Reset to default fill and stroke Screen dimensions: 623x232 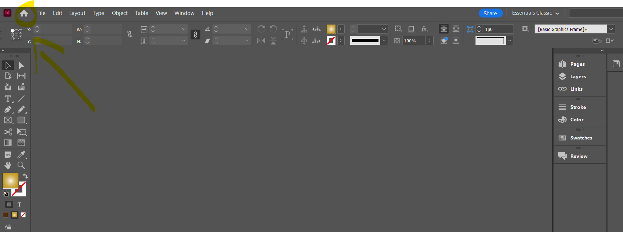(x=6, y=194)
